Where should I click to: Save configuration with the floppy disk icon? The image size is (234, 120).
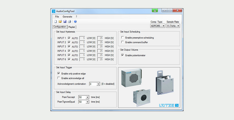(65, 22)
